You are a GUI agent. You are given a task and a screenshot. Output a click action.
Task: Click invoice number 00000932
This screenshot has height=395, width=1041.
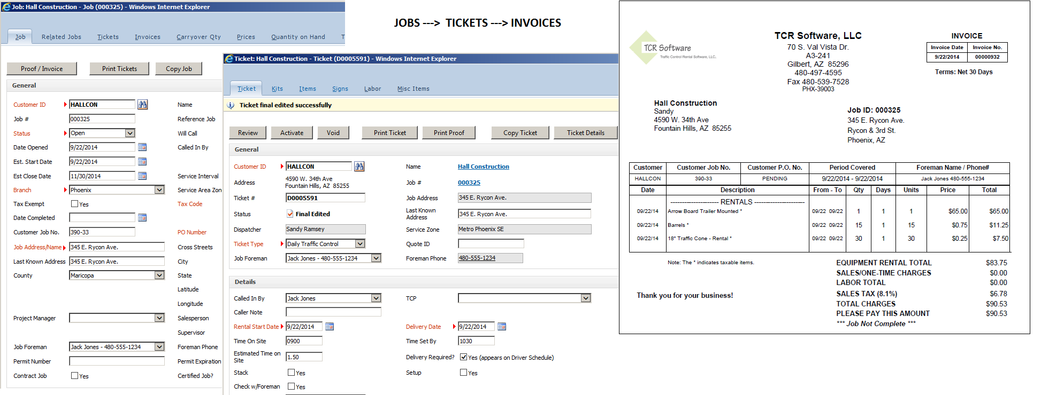(x=988, y=57)
